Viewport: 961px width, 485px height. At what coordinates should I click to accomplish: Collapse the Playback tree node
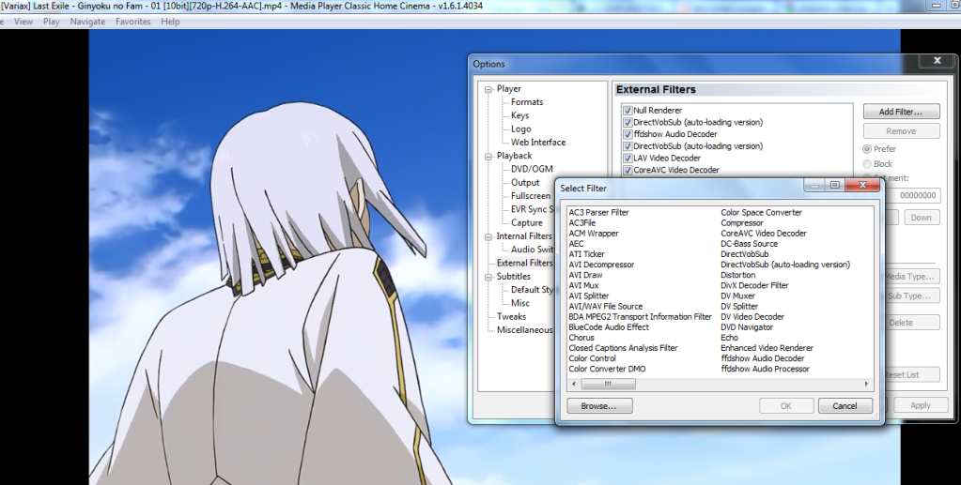pos(488,156)
